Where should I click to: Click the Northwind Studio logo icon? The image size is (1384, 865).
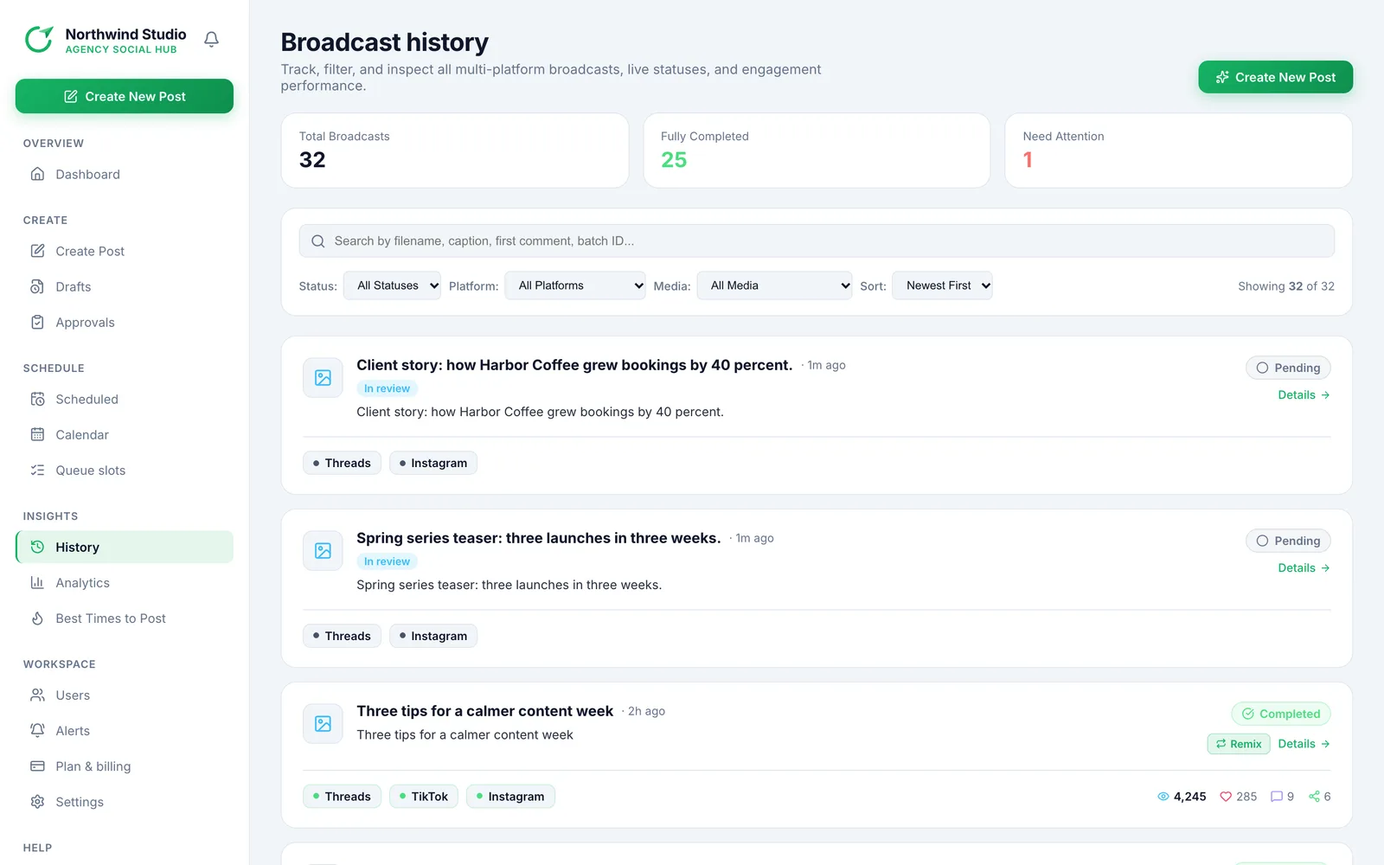tap(39, 39)
